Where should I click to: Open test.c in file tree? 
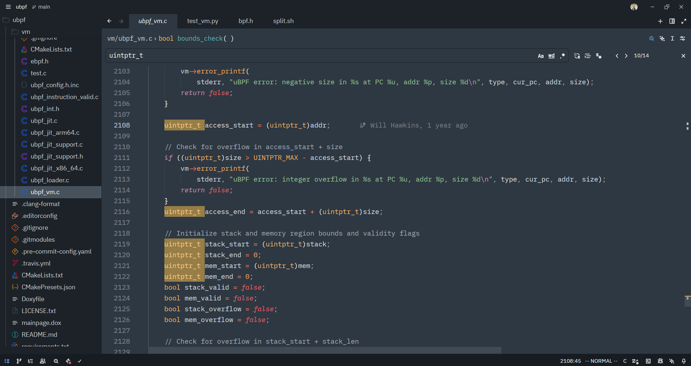pos(38,73)
